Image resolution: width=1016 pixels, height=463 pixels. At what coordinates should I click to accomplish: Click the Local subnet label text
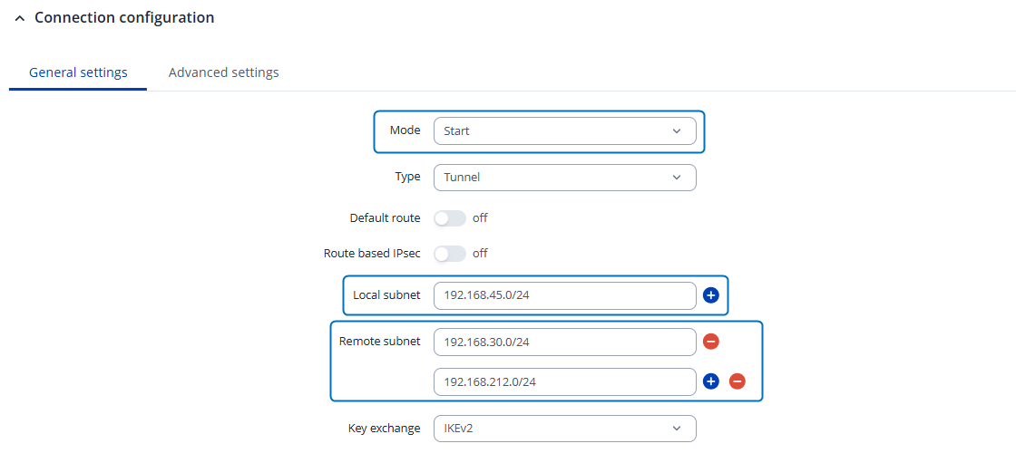(x=386, y=295)
